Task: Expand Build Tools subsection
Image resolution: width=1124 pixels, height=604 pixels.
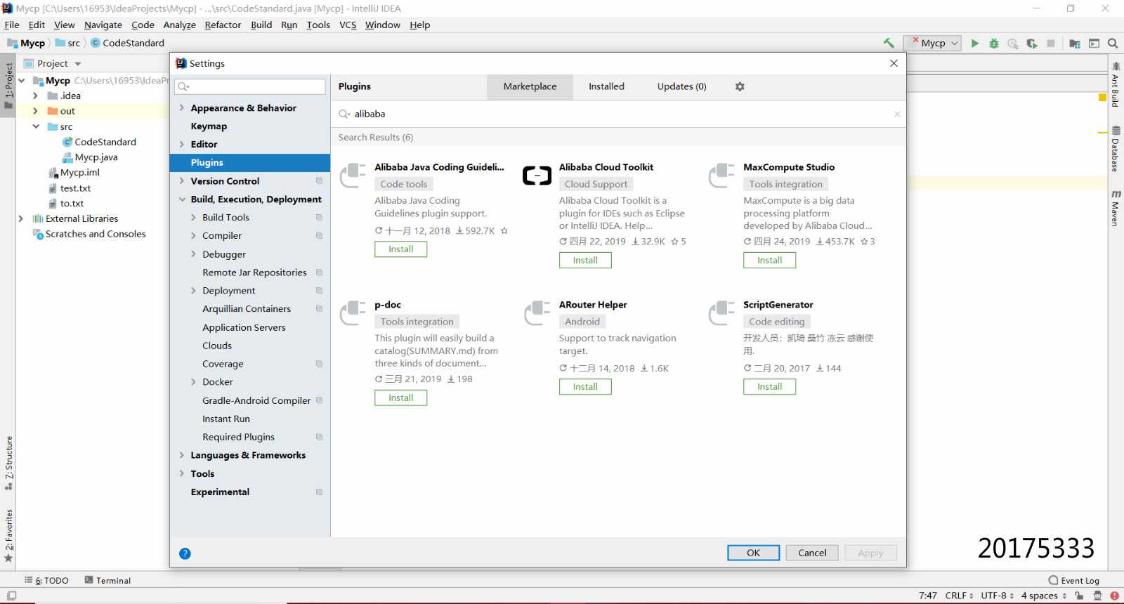Action: tap(193, 217)
